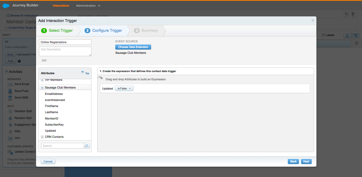362x177 pixels.
Task: Click the Update Contact Data icon
Action: click(x=10, y=152)
